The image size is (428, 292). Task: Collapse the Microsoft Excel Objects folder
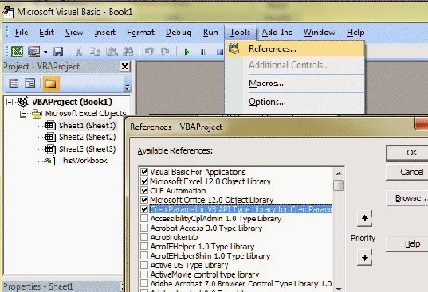(x=23, y=114)
